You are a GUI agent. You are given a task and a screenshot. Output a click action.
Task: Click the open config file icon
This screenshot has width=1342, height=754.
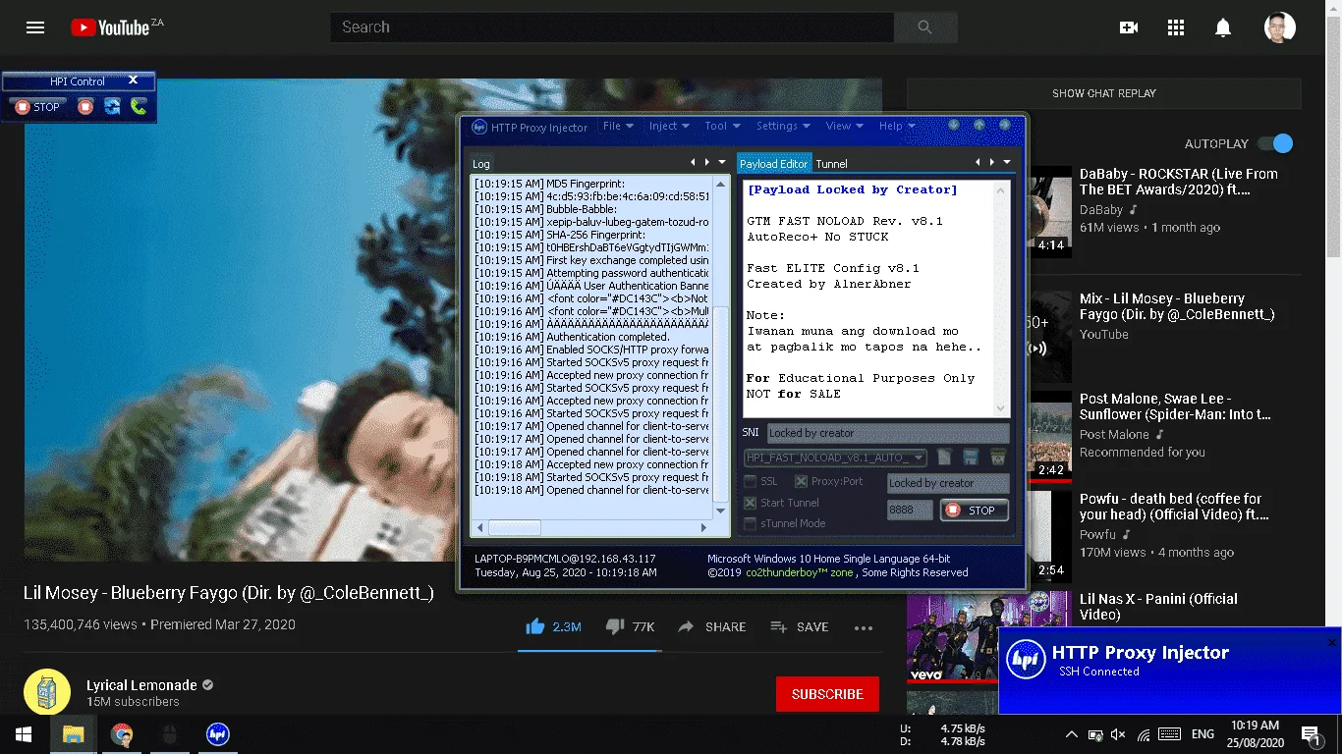(944, 458)
